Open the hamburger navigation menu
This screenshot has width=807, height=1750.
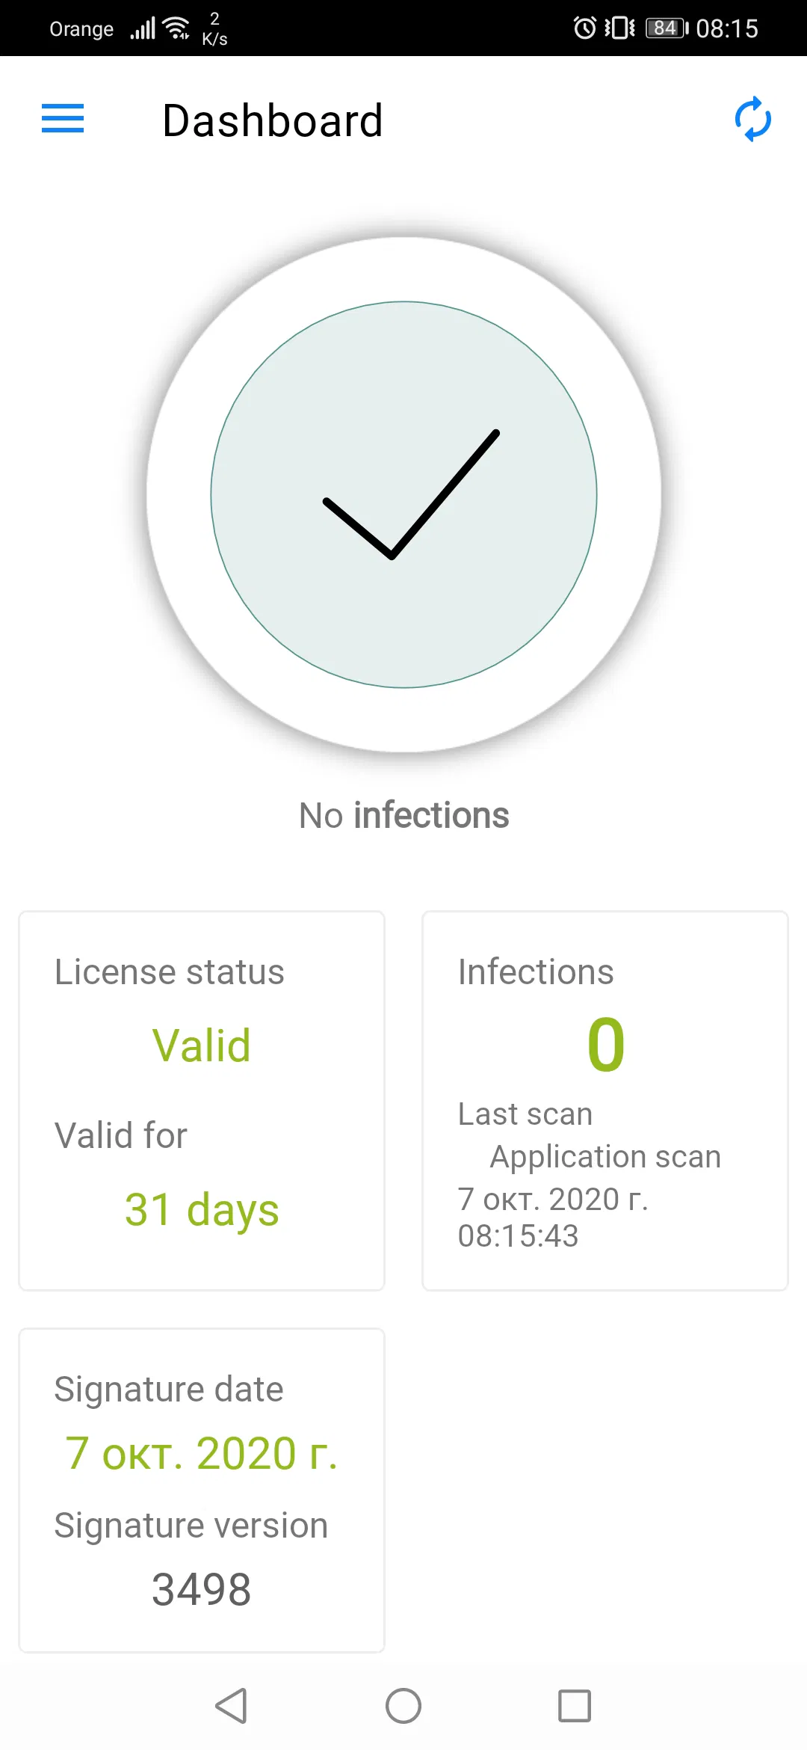point(63,119)
